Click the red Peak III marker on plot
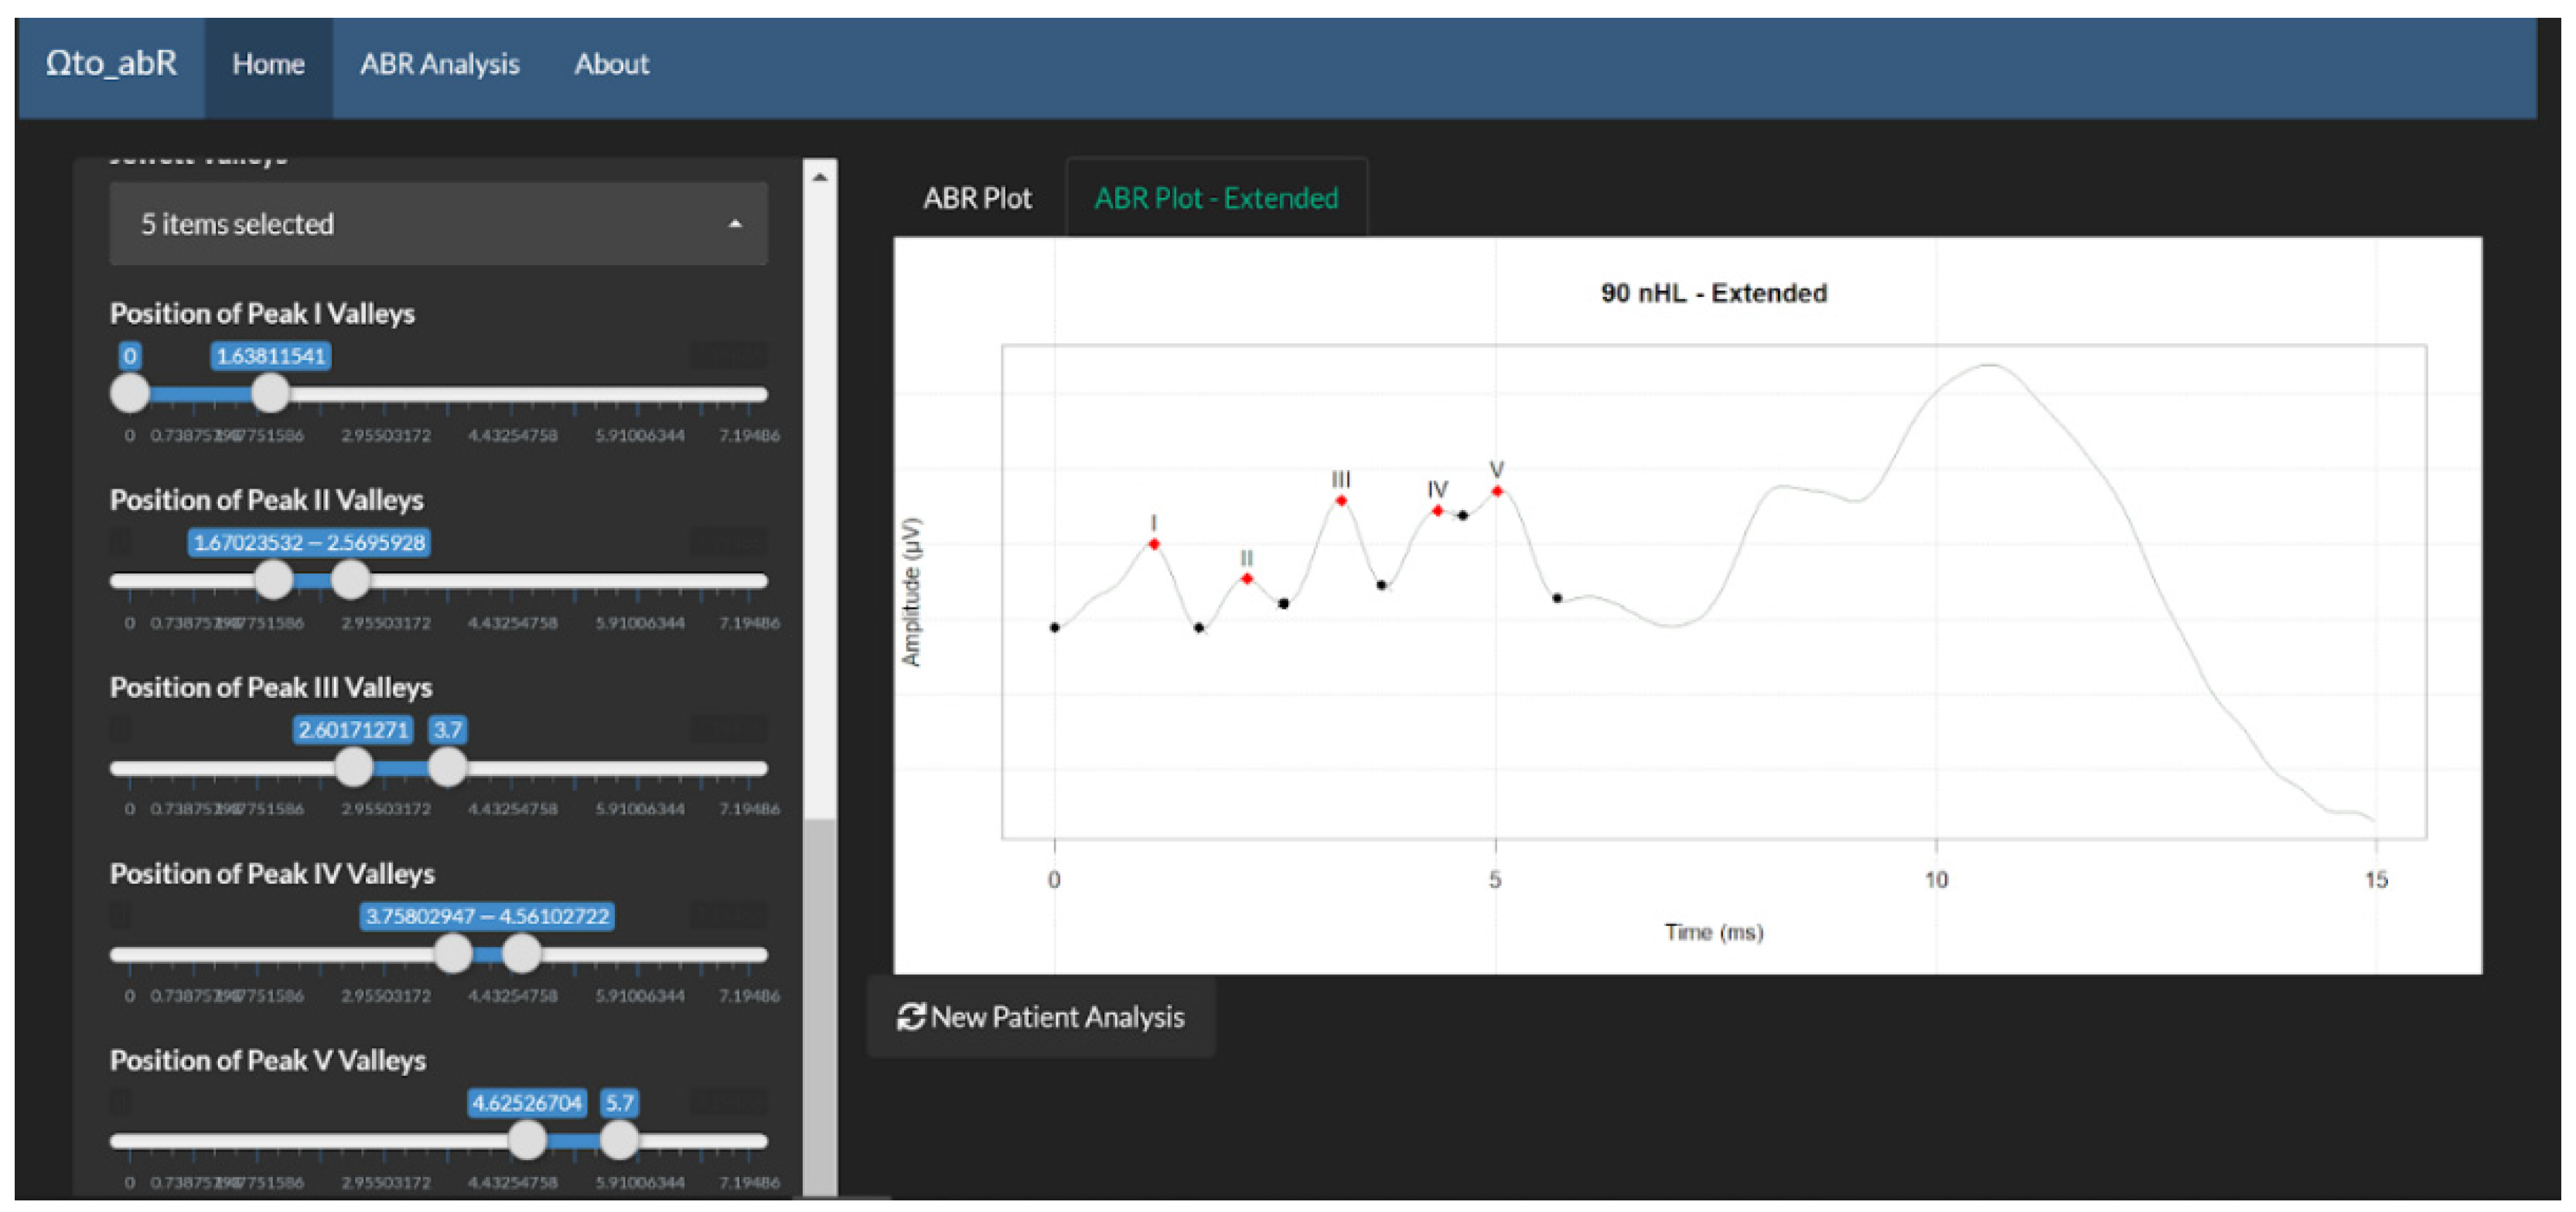This screenshot has width=2576, height=1212. tap(1340, 501)
